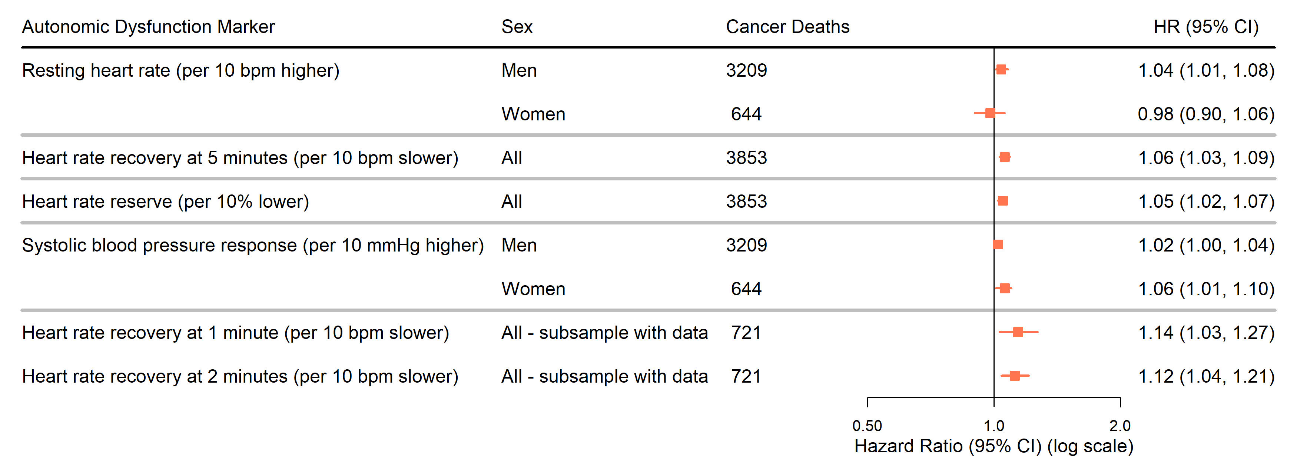Image resolution: width=1297 pixels, height=463 pixels.
Task: Click the 0.50 axis tick label
Action: coord(867,426)
